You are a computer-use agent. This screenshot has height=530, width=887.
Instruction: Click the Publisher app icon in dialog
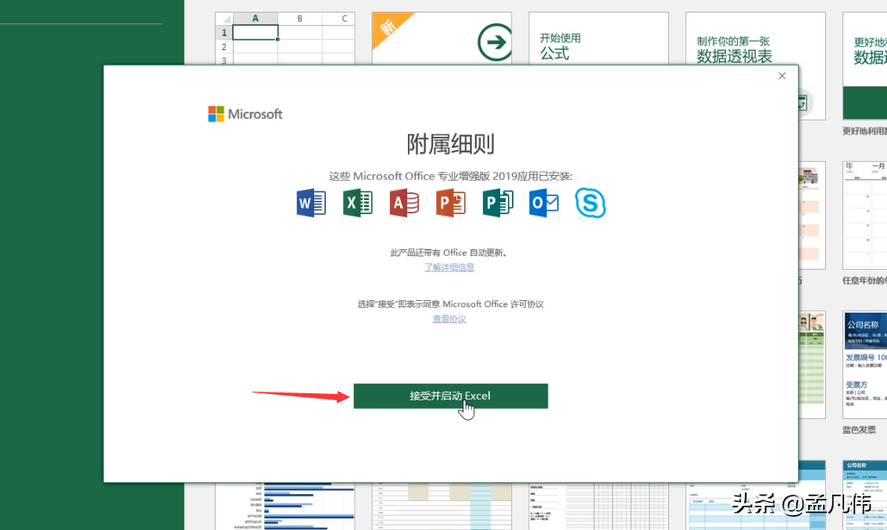pyautogui.click(x=497, y=203)
